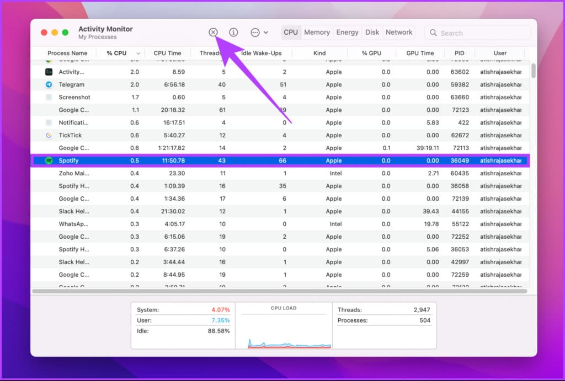Sort by GPU Time column header

coord(420,53)
